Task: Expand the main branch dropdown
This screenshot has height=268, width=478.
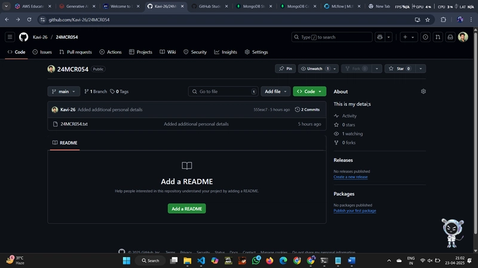Action: 64,91
